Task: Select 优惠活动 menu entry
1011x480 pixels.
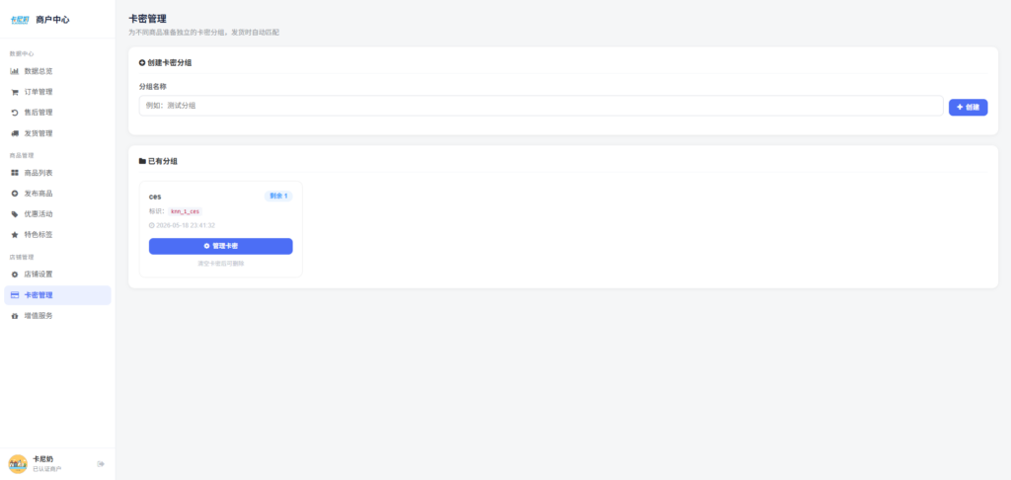Action: pyautogui.click(x=57, y=214)
